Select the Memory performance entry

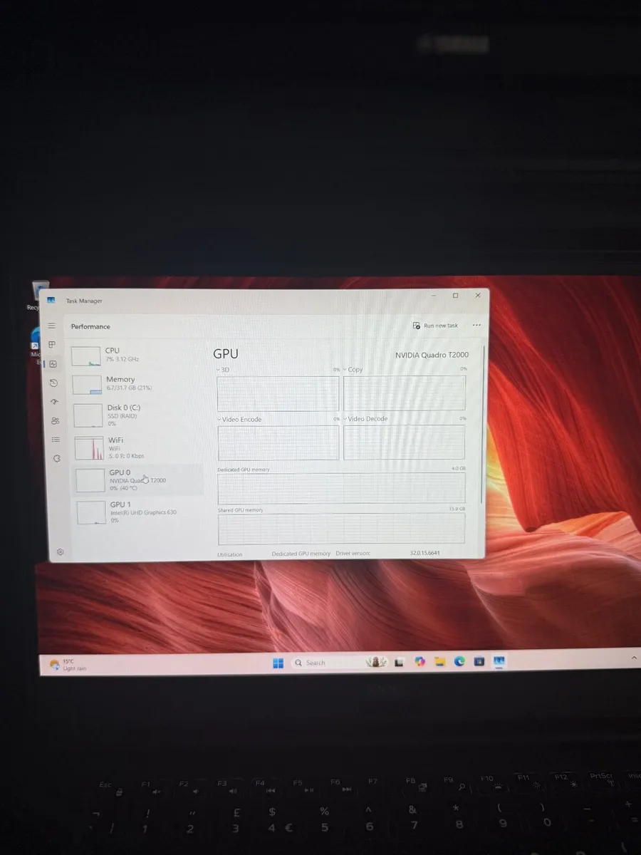click(136, 383)
